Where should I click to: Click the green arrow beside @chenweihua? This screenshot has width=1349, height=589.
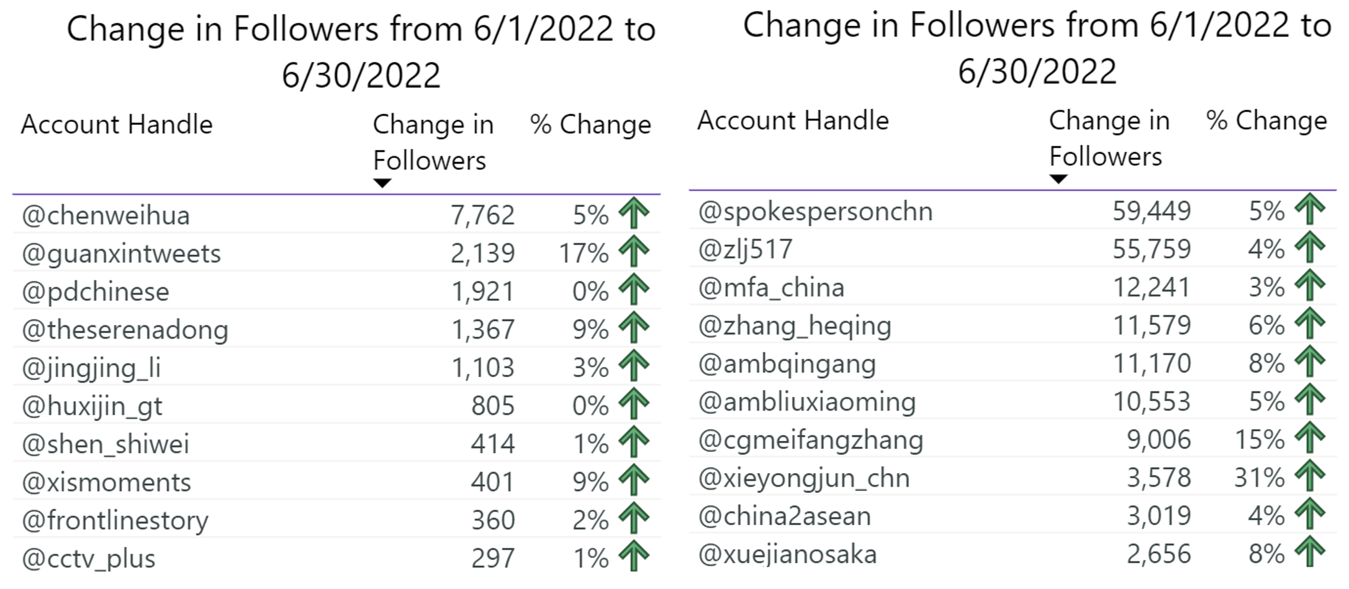click(x=634, y=214)
